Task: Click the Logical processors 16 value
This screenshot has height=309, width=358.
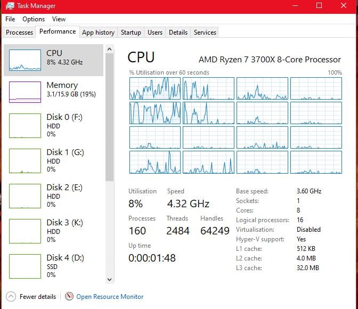Action: [x=300, y=220]
